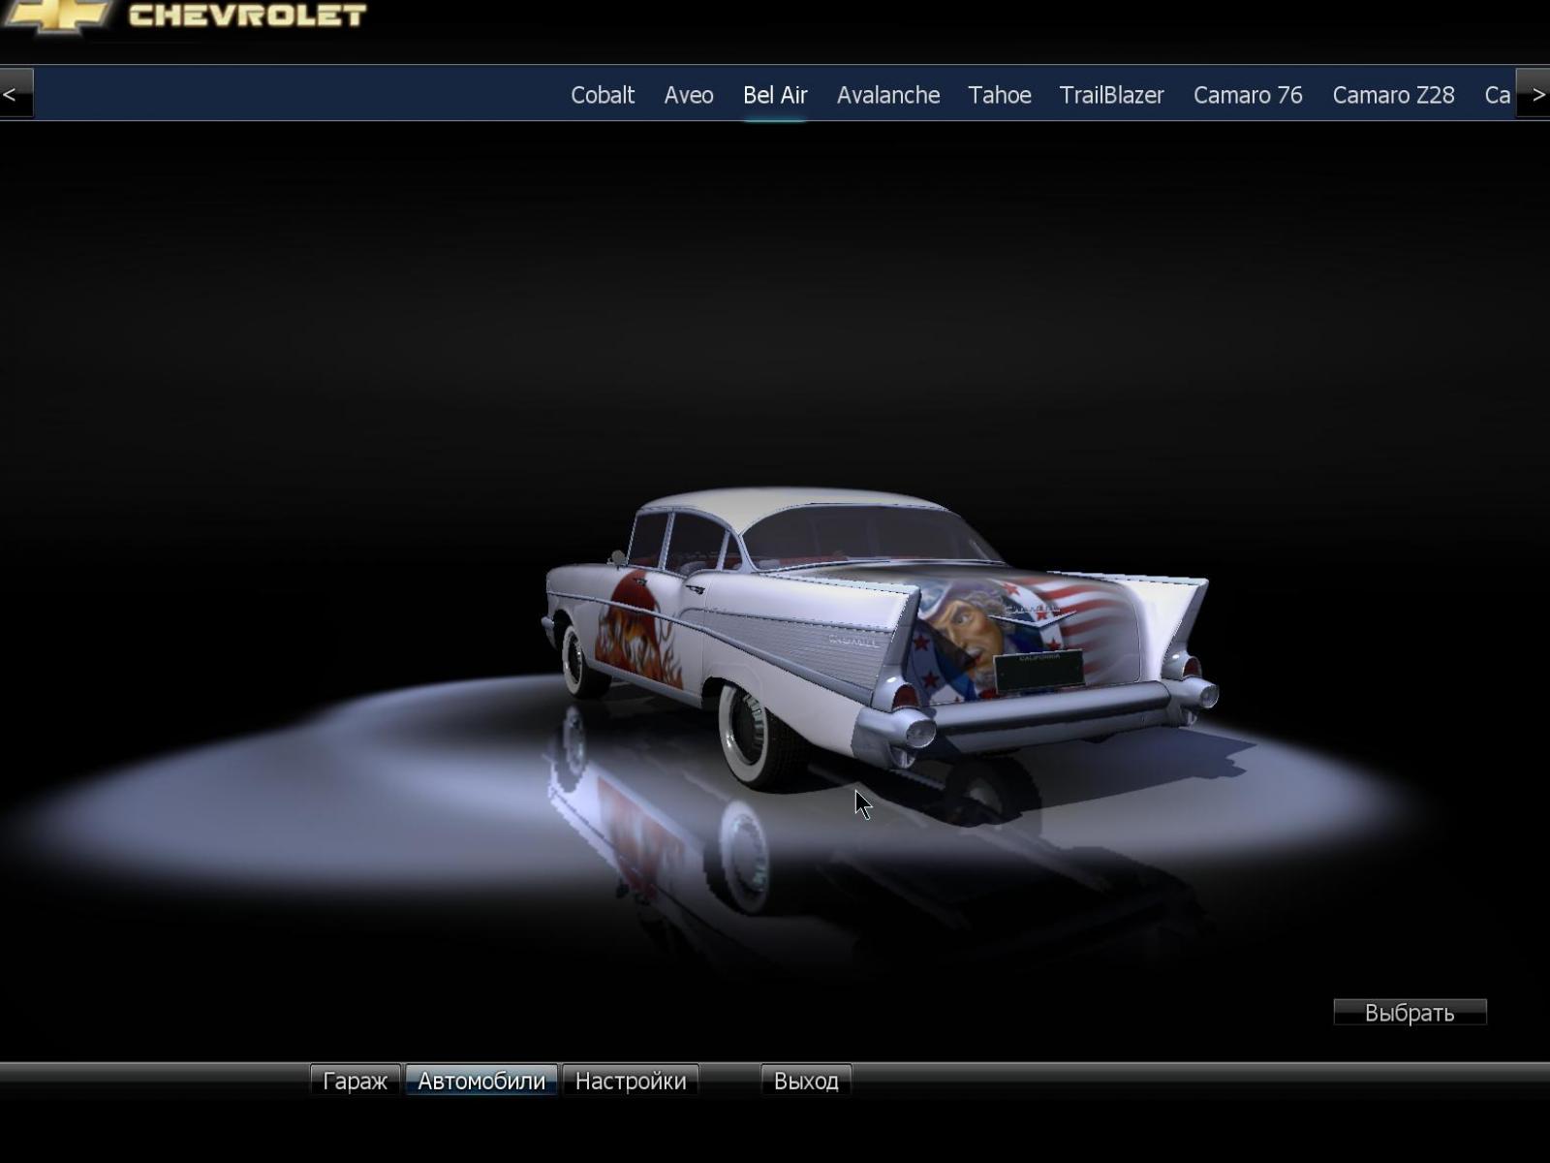Open Настройки settings
Image resolution: width=1550 pixels, height=1163 pixels.
(630, 1081)
